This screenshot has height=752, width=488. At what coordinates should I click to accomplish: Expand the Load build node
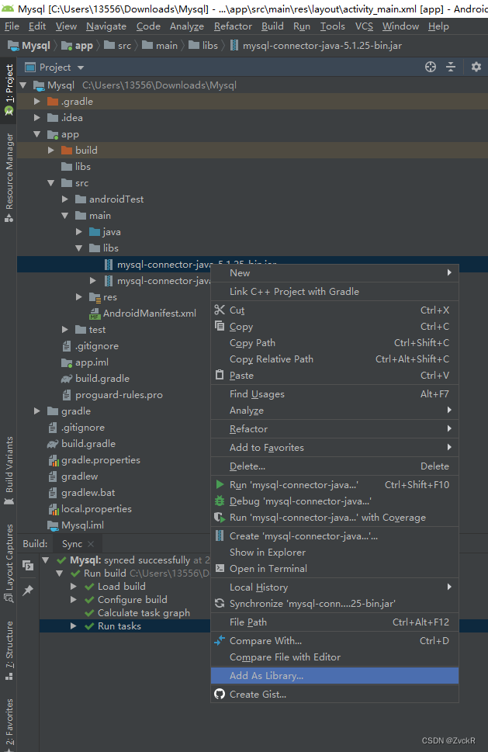point(74,586)
